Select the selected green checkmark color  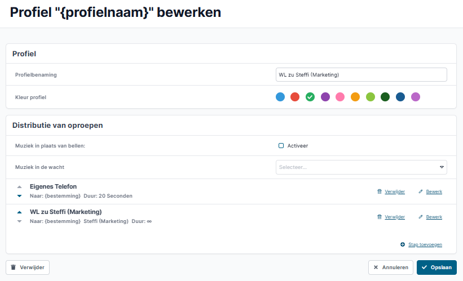point(310,97)
